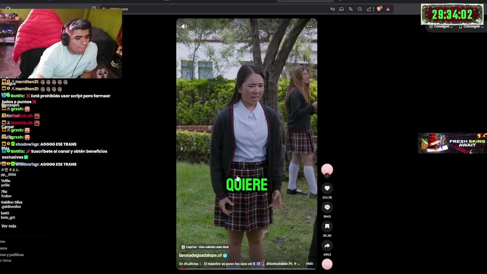Screen dimensions: 487x274
Task: Click the "y políticas" footer link
Action: pyautogui.click(x=13, y=255)
